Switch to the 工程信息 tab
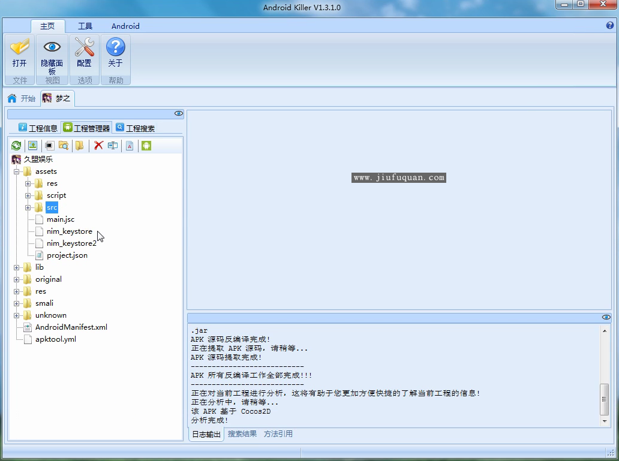The image size is (619, 461). pyautogui.click(x=38, y=128)
